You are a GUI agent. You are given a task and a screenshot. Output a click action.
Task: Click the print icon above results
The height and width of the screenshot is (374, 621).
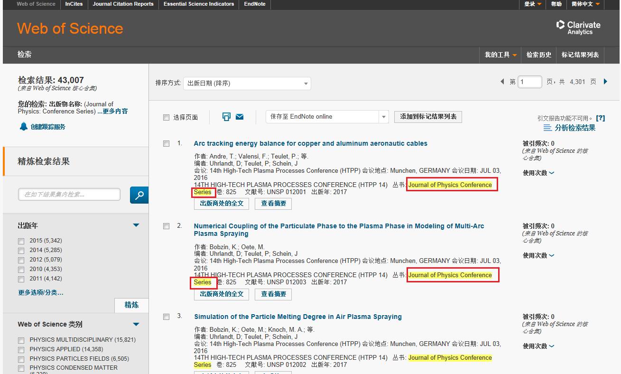226,117
